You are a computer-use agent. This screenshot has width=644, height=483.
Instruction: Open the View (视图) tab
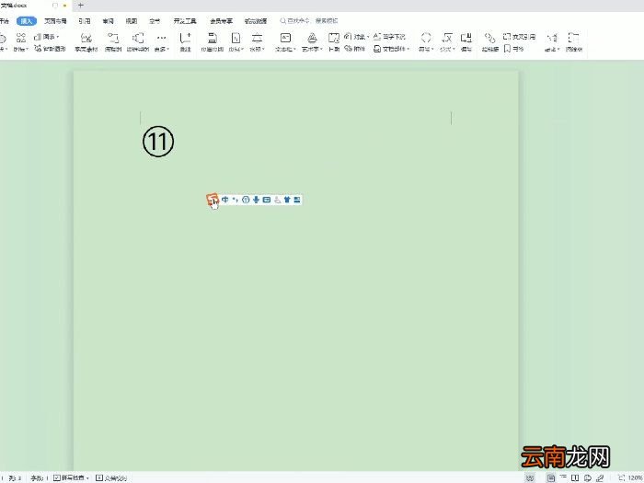pyautogui.click(x=132, y=21)
